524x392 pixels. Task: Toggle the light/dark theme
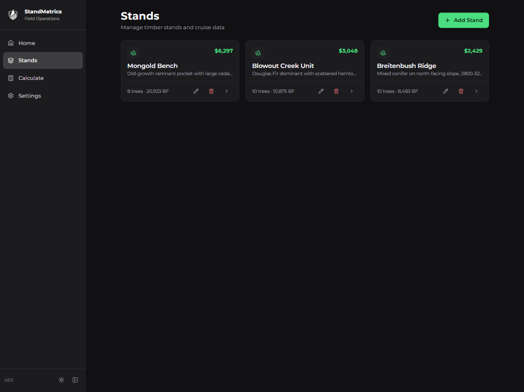click(61, 380)
